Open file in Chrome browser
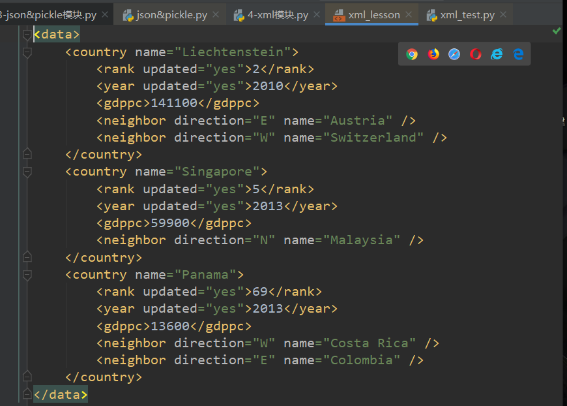The width and height of the screenshot is (567, 406). [x=411, y=54]
